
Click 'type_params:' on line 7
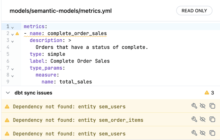pyautogui.click(x=47, y=68)
